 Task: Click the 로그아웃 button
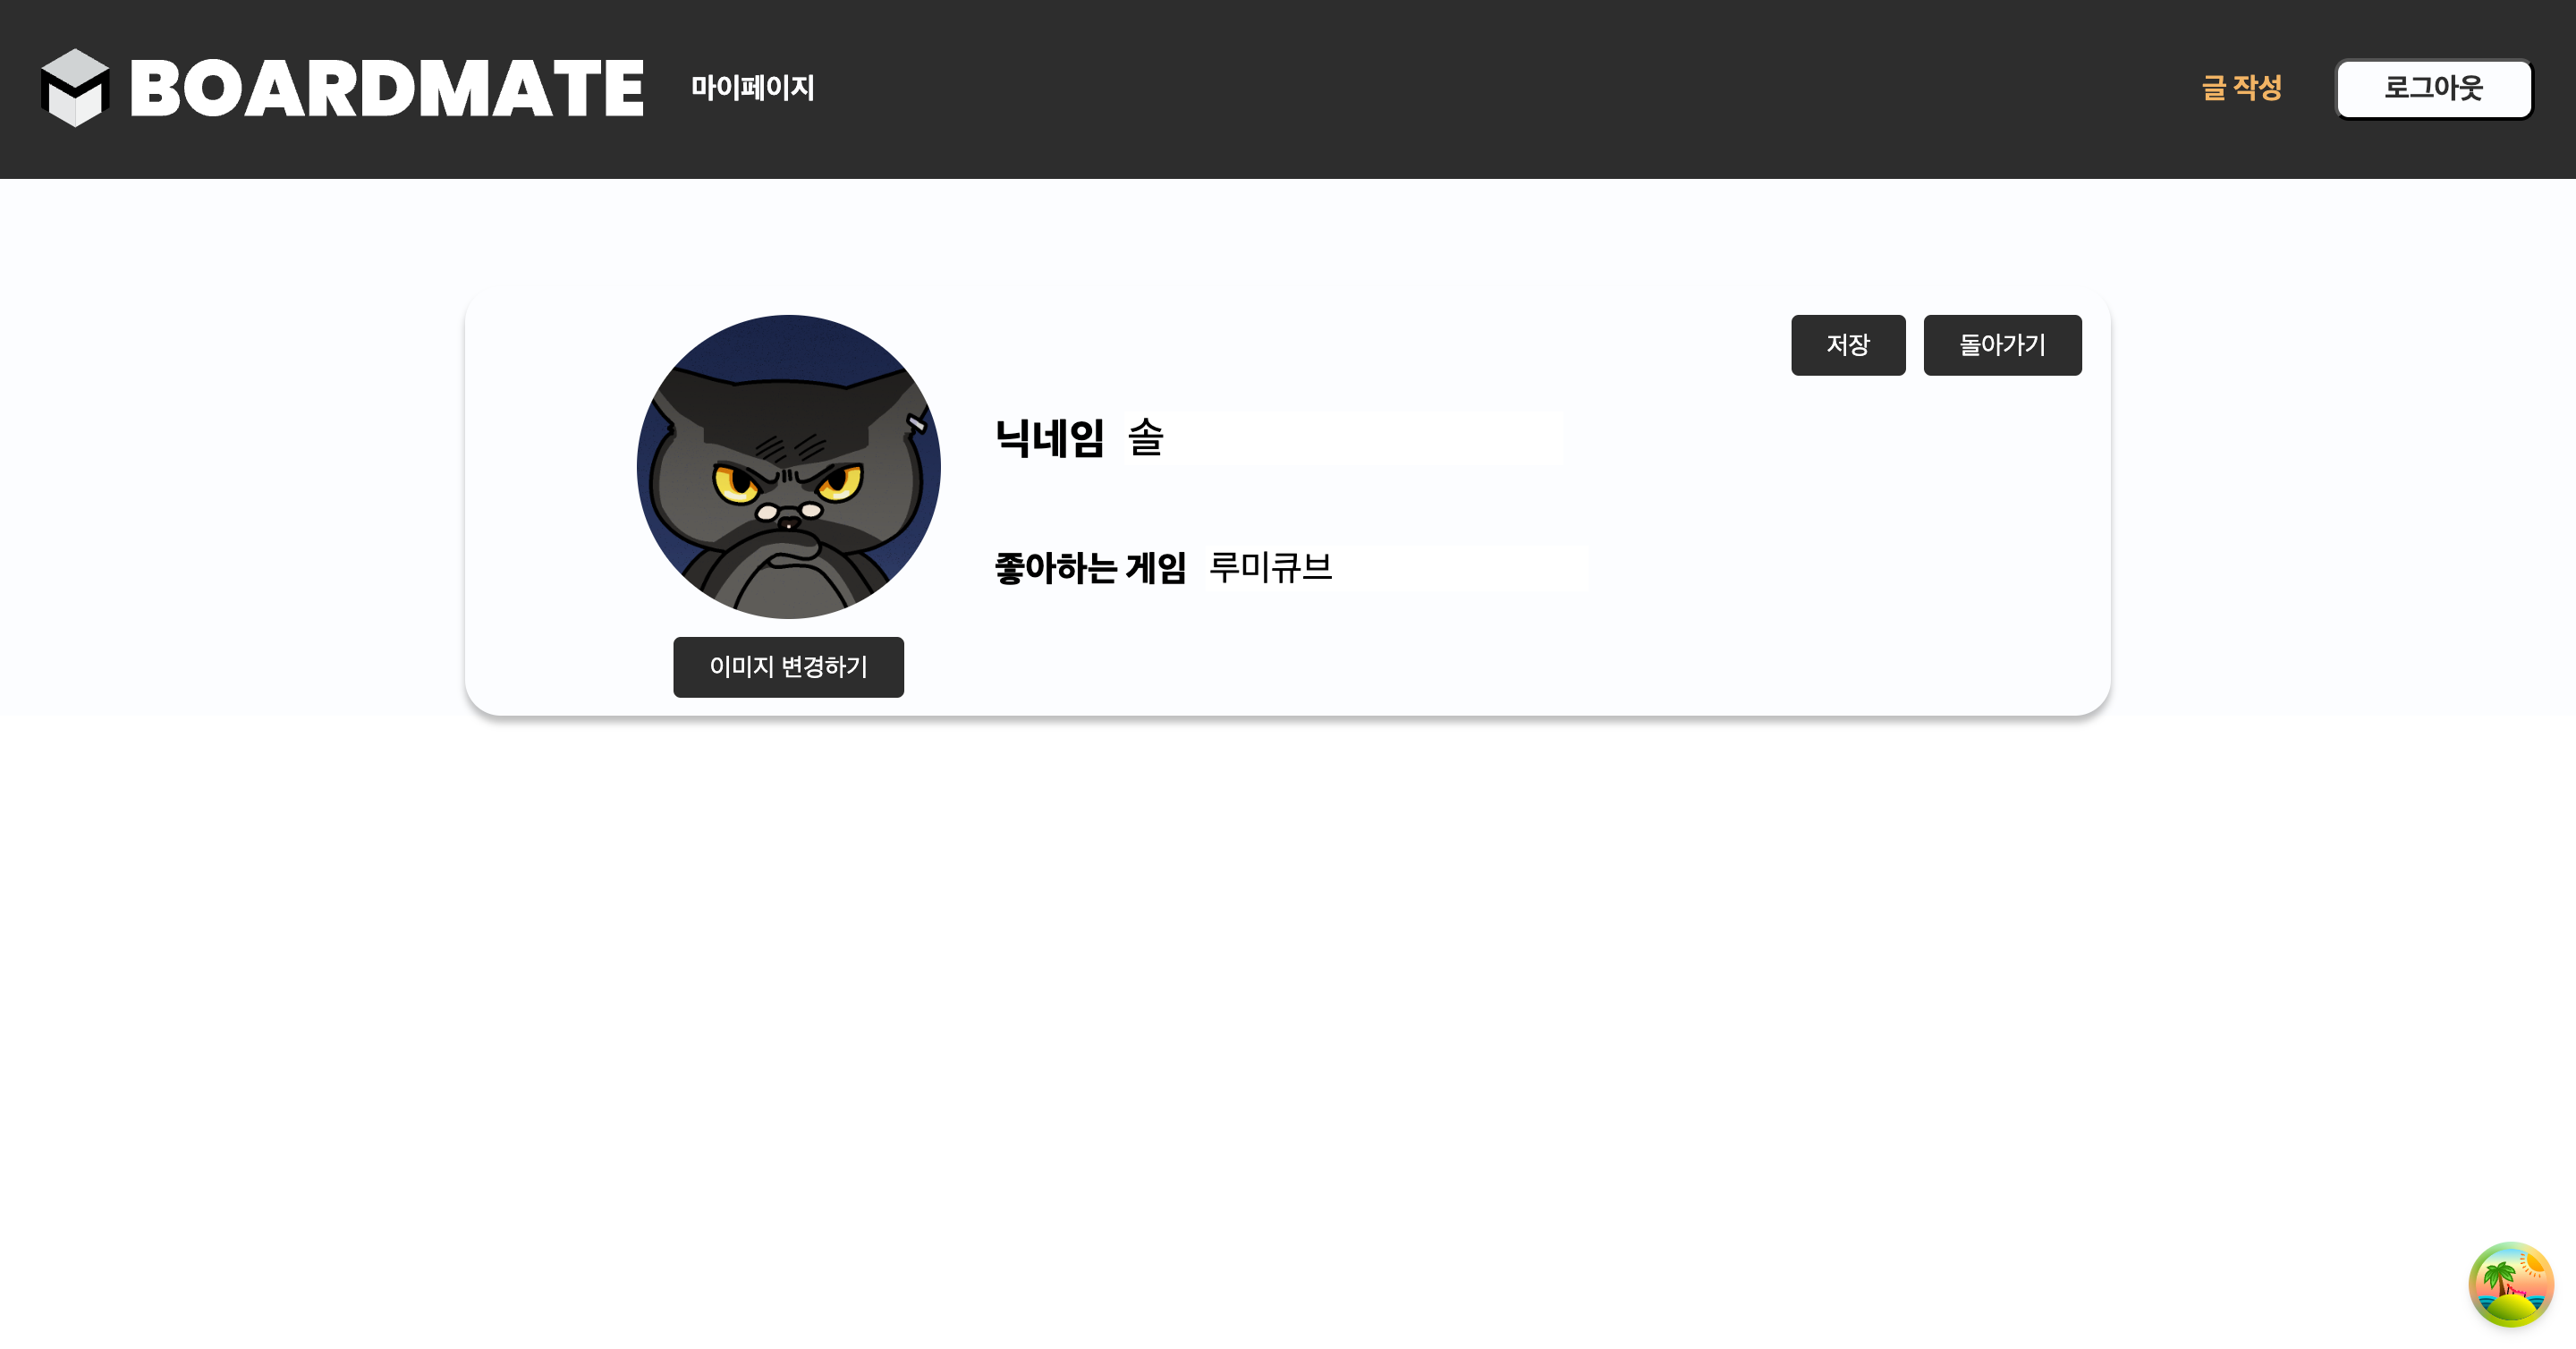tap(2433, 89)
